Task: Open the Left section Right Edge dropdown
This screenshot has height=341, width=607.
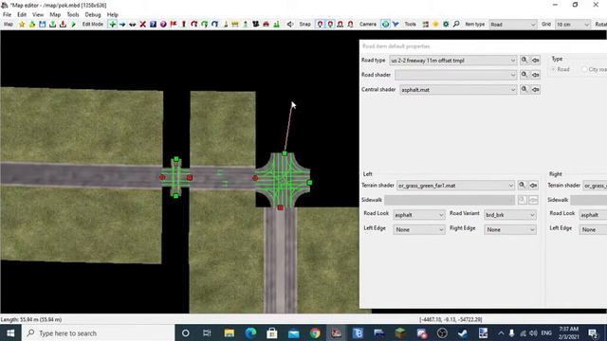Action: pos(510,229)
